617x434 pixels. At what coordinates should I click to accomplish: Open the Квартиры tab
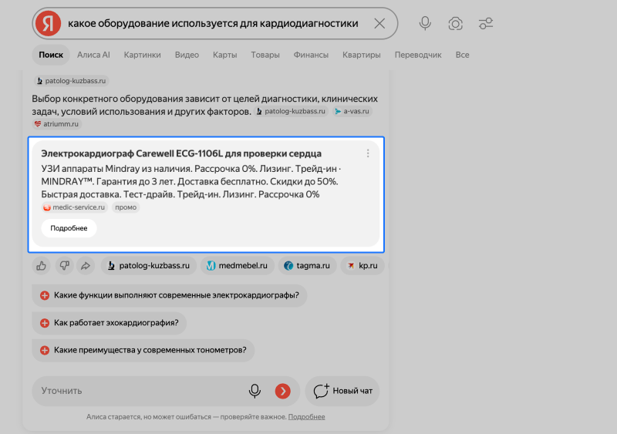[x=361, y=55]
